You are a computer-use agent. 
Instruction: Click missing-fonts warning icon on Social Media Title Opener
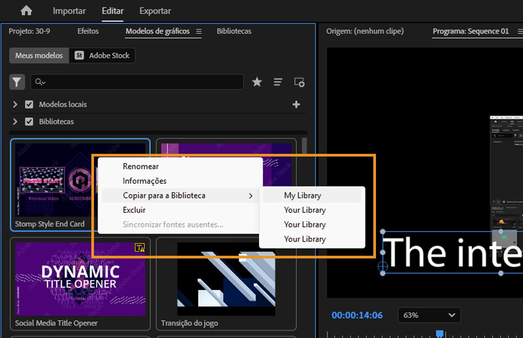click(x=140, y=248)
